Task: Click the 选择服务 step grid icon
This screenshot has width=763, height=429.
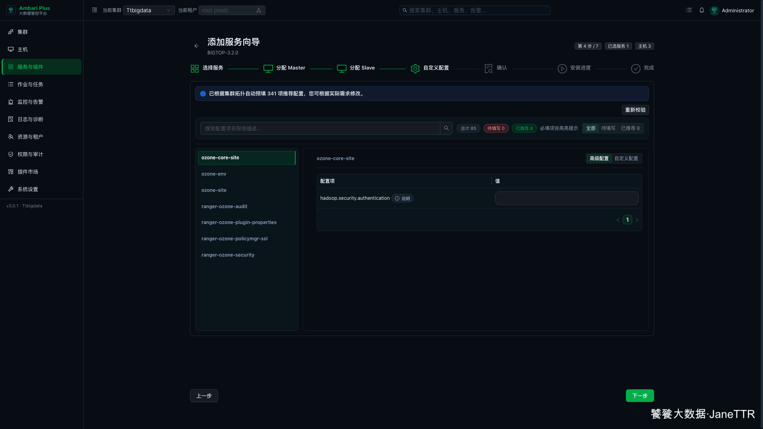Action: [x=195, y=69]
